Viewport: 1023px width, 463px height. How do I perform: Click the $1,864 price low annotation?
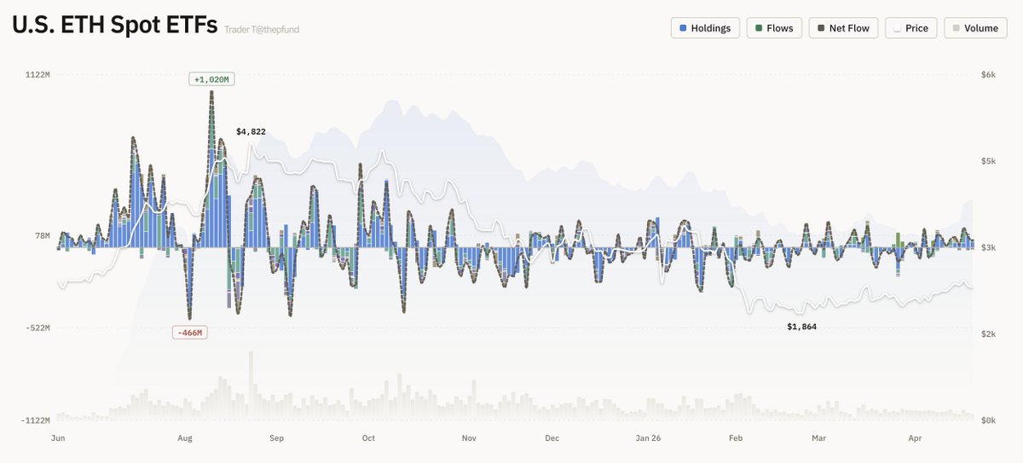(x=801, y=327)
